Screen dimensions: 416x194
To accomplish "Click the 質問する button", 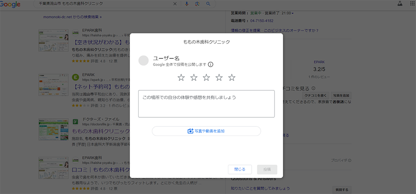I will 343,189.
